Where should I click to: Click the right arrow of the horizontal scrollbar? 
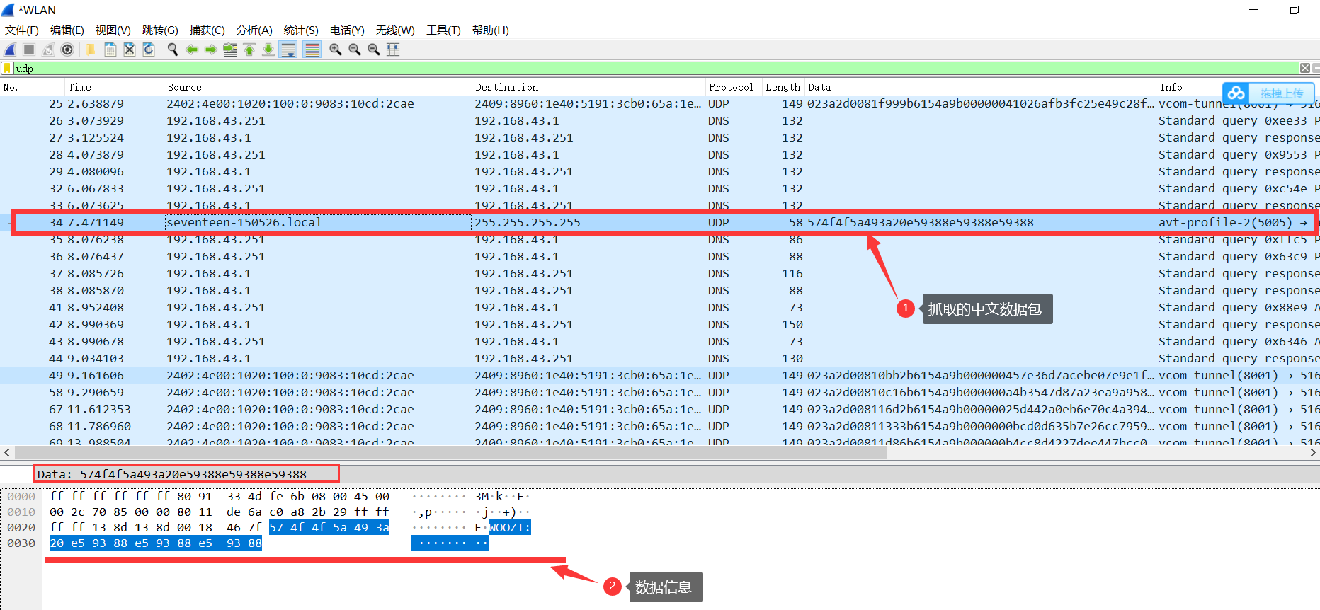(x=1313, y=453)
